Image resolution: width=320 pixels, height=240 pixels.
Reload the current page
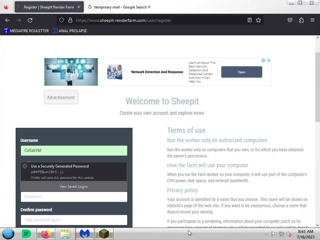[x=30, y=20]
